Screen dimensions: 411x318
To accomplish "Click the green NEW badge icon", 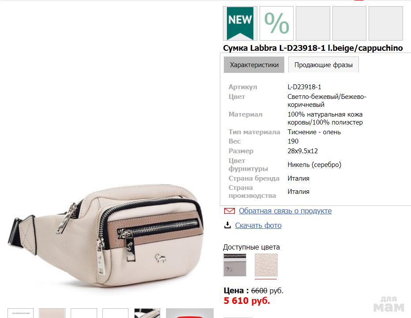I will (240, 23).
